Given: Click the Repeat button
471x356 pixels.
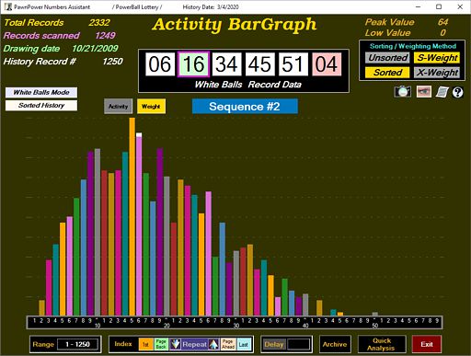Looking at the screenshot, I should pos(194,344).
